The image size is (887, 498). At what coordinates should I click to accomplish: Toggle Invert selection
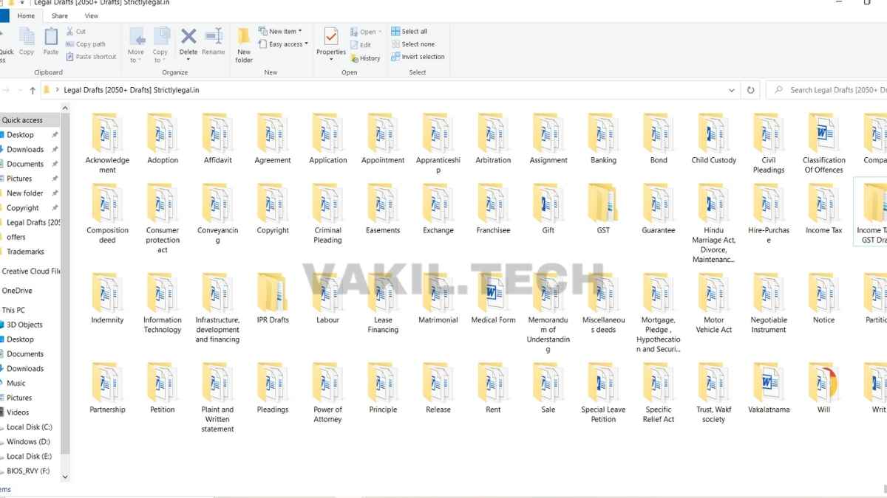418,56
